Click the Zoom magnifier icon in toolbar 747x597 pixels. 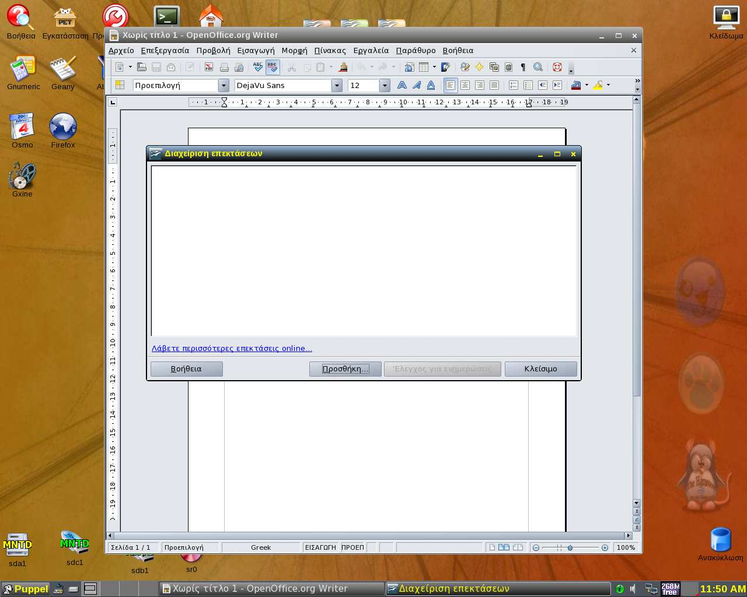pos(538,67)
